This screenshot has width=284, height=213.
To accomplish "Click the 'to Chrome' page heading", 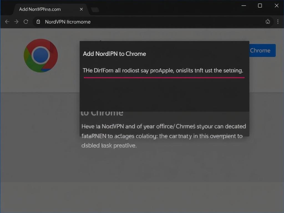I will click(102, 113).
